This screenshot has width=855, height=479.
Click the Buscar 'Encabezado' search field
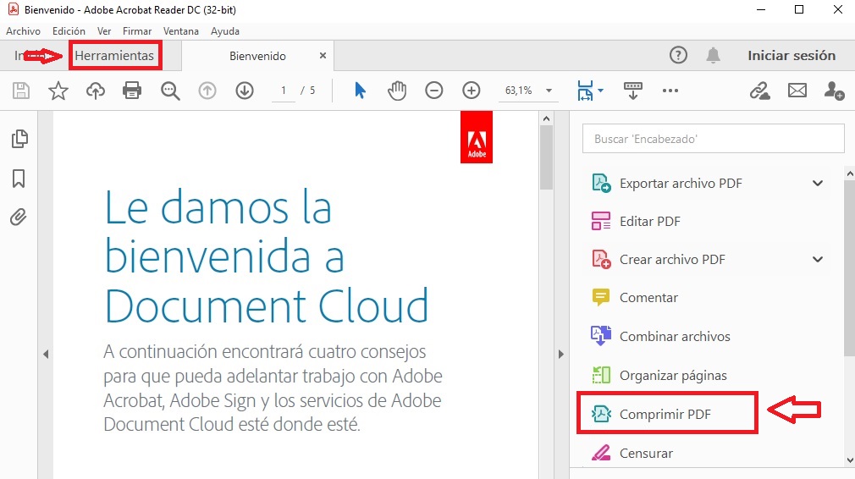tap(714, 139)
